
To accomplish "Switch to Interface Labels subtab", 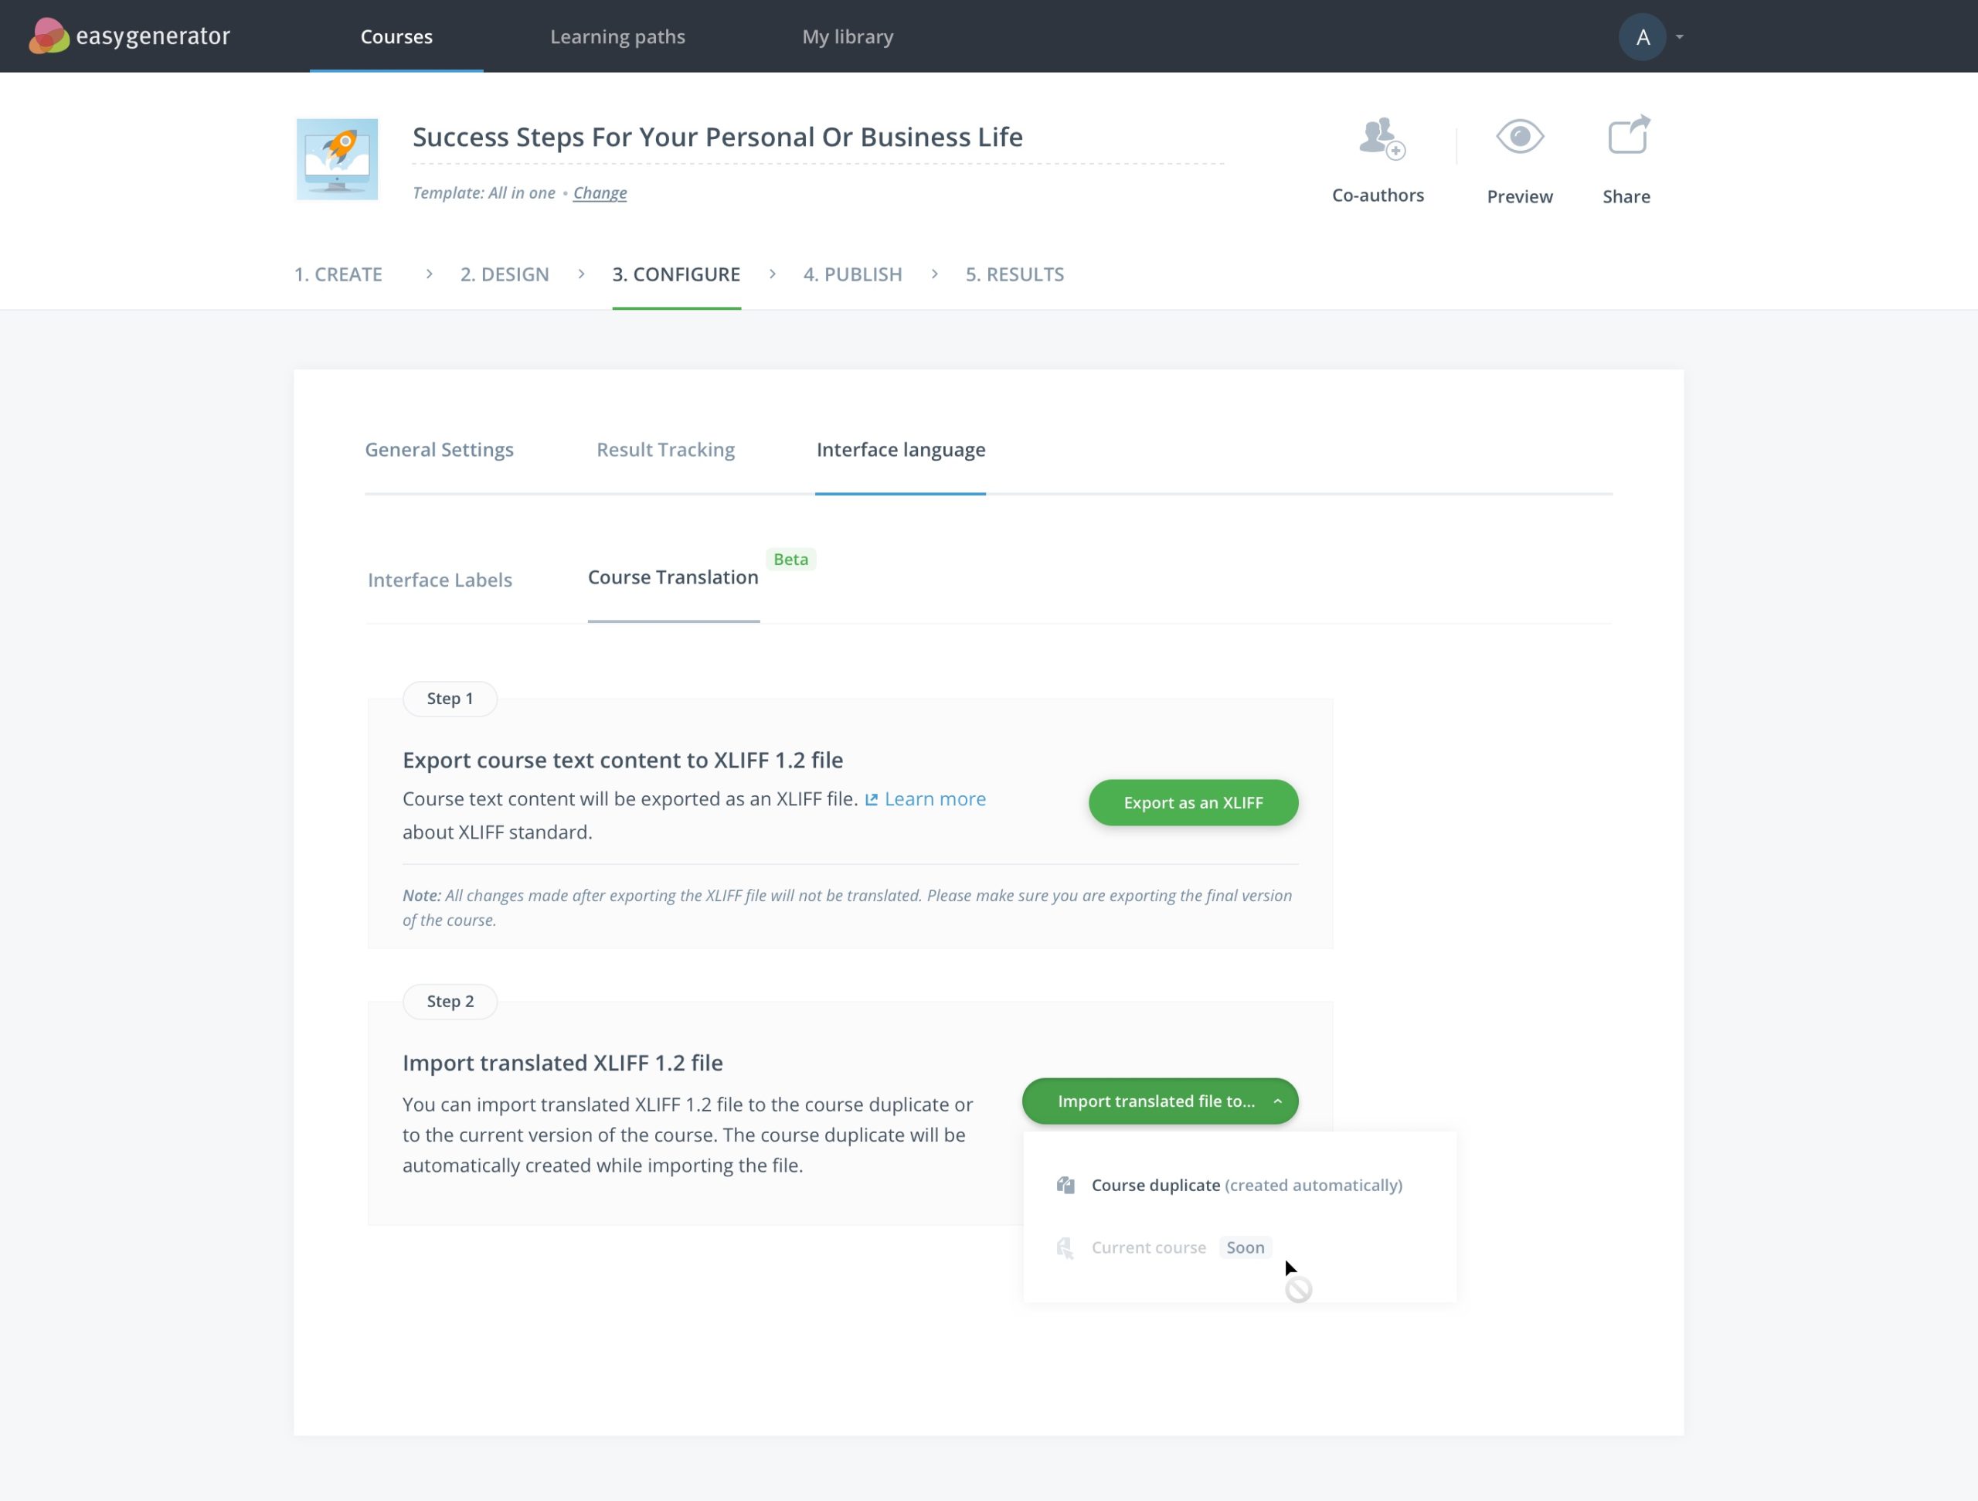I will 440,580.
